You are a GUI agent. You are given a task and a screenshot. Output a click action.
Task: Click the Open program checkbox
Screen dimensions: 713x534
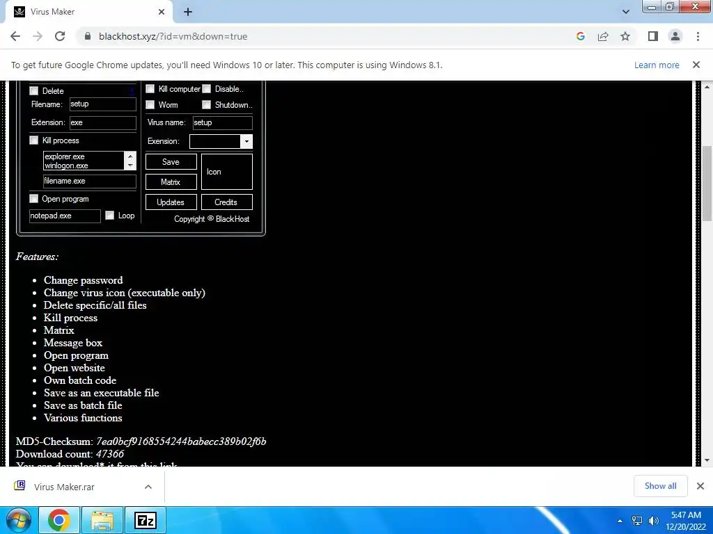coord(34,199)
